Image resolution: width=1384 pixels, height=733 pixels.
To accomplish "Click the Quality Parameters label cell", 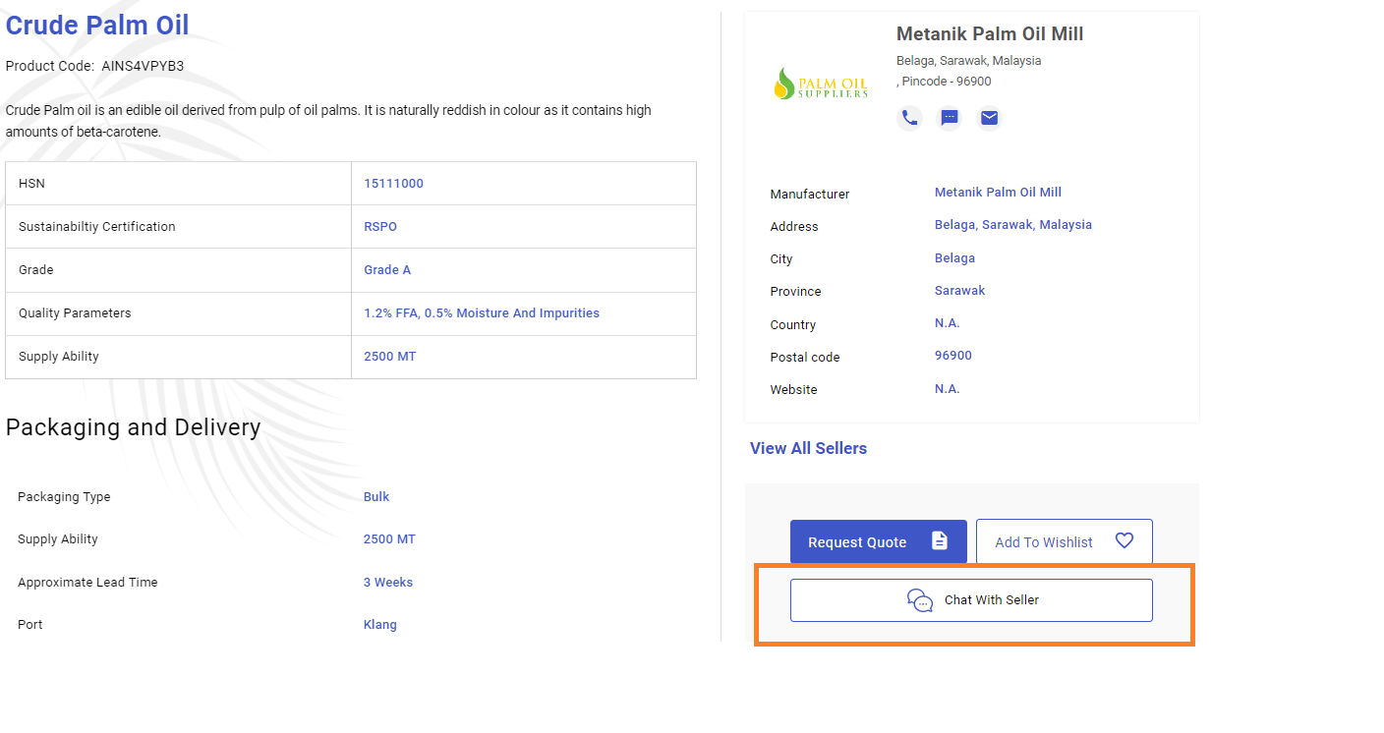I will 178,313.
